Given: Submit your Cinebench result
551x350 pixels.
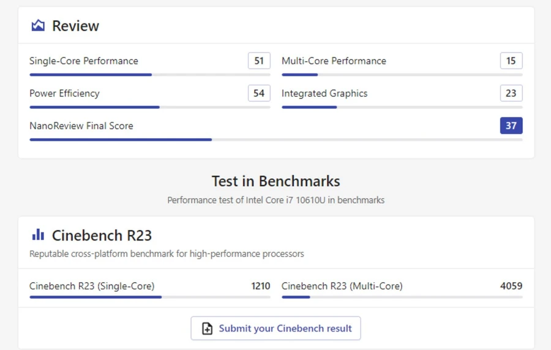Looking at the screenshot, I should coord(276,328).
